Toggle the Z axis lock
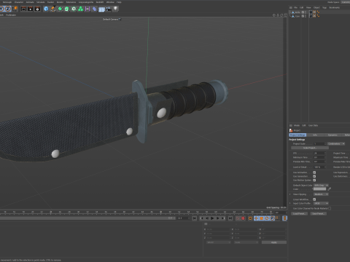The height and width of the screenshot is (262, 350). 8,9
